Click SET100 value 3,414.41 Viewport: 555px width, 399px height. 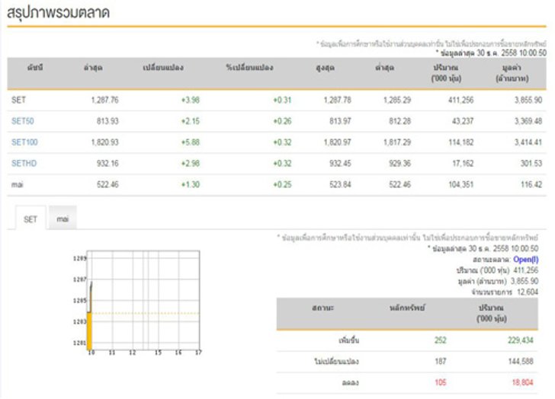click(x=528, y=142)
